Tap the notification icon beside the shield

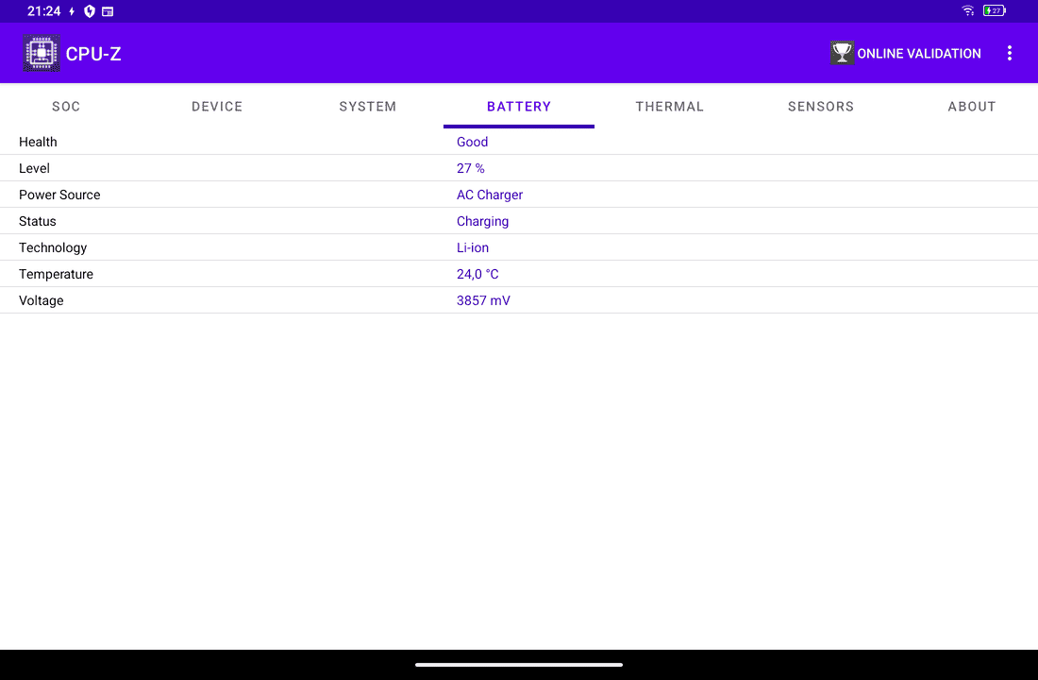(x=108, y=11)
